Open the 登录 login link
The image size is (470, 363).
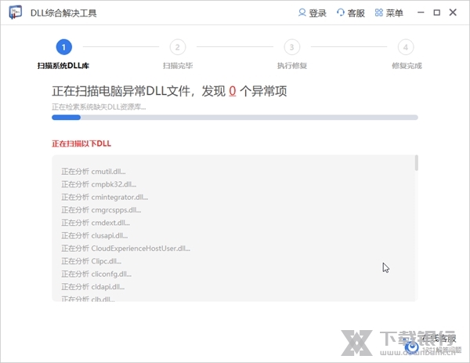317,13
